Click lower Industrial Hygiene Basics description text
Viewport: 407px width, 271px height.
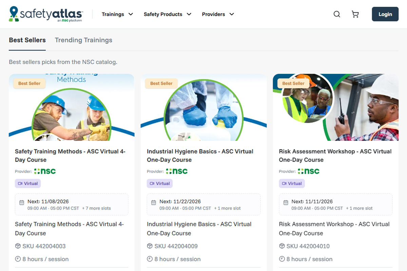(199, 229)
